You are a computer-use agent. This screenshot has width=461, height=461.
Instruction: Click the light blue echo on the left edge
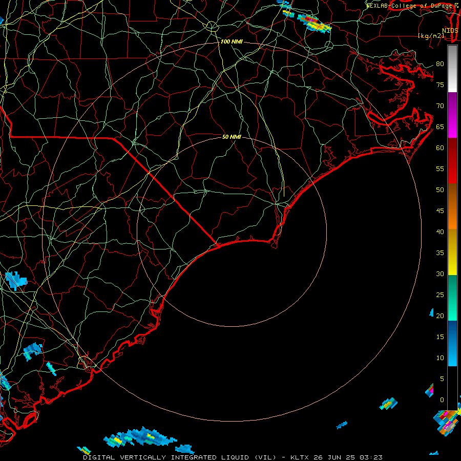(x=15, y=281)
